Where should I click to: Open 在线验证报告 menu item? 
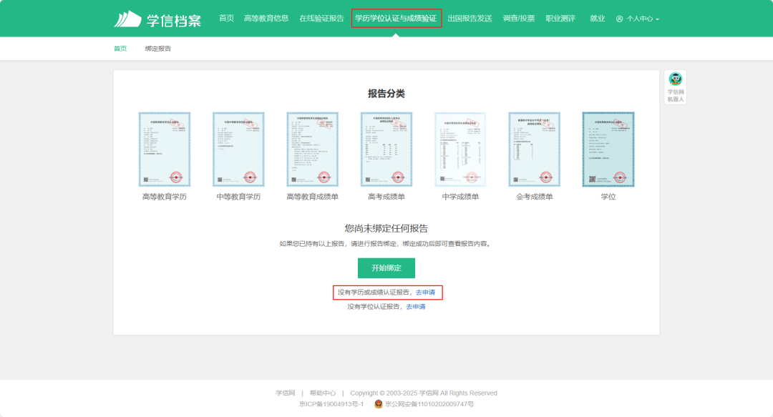click(321, 18)
